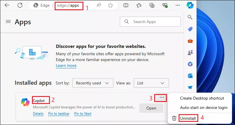This screenshot has width=235, height=125.
Task: Click the Discover apps heading text
Action: [101, 46]
